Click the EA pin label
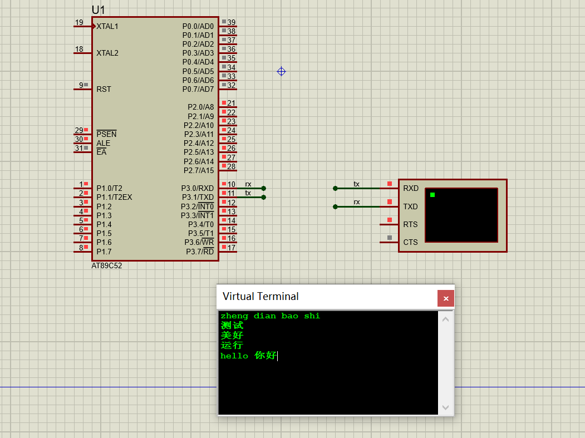This screenshot has width=585, height=438. pyautogui.click(x=101, y=152)
